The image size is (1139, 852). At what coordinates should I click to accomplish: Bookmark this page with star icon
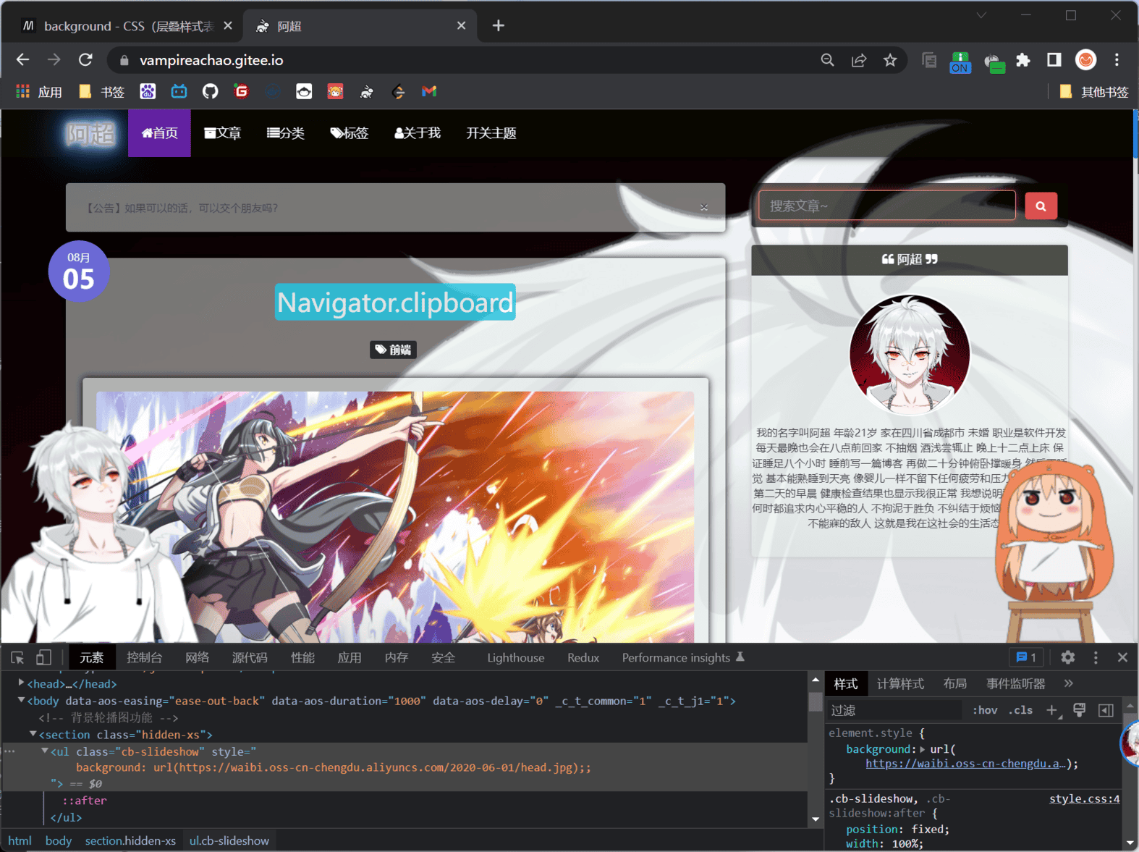890,60
